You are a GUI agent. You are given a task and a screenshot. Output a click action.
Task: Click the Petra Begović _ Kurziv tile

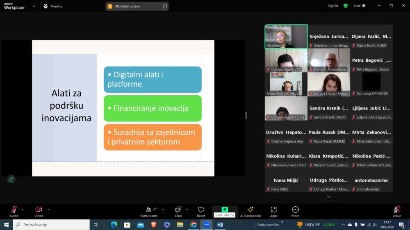(x=371, y=60)
